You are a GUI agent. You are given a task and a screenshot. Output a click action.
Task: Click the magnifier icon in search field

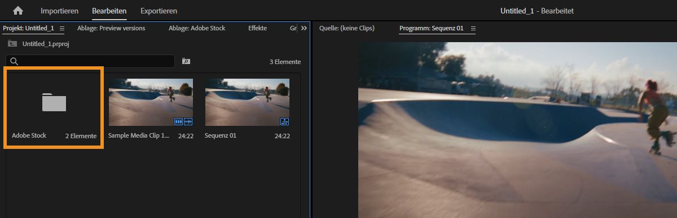14,61
